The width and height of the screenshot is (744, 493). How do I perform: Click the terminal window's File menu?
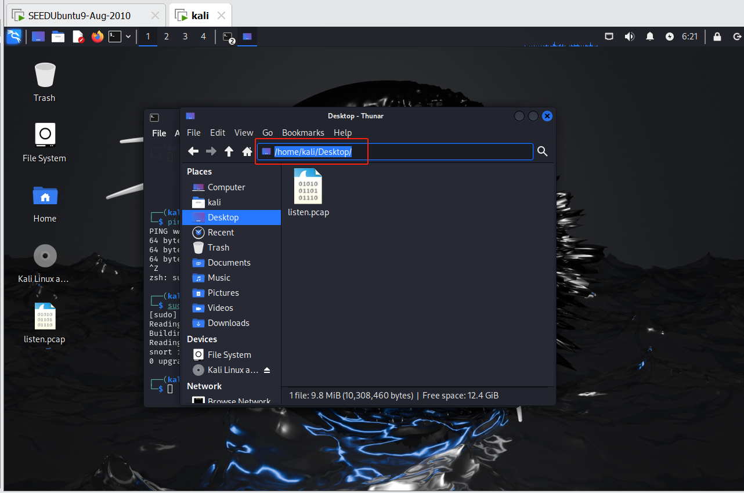159,133
